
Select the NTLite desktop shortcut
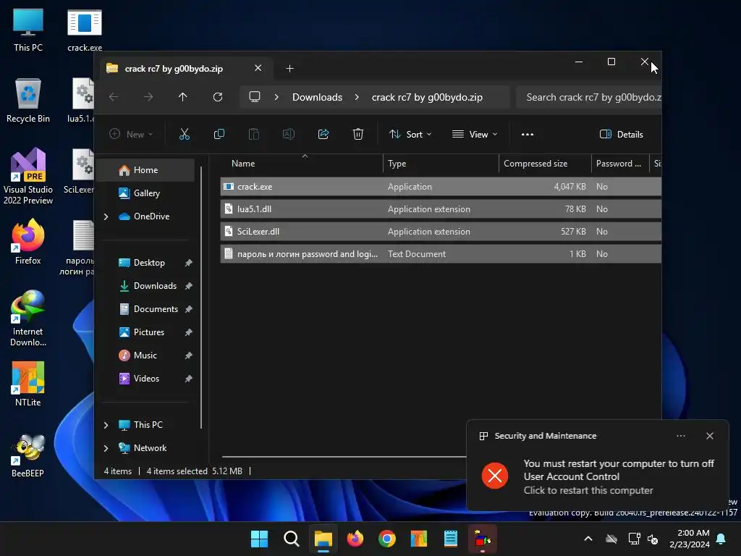point(28,384)
